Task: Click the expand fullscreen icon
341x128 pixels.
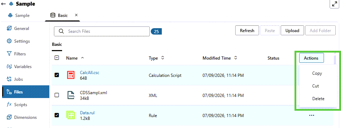Action: click(335, 4)
